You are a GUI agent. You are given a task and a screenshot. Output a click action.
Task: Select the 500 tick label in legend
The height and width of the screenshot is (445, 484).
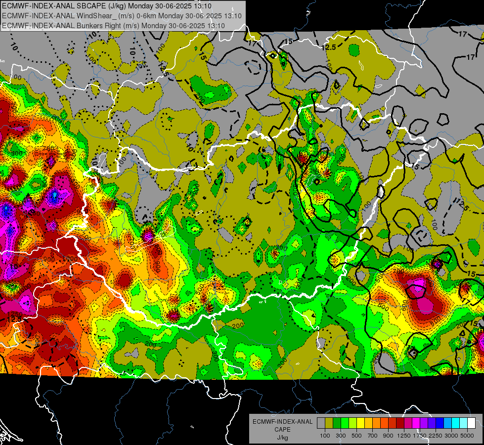tap(356, 436)
